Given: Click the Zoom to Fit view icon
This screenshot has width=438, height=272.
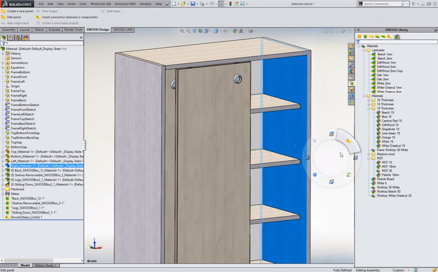Looking at the screenshot, I should 182,31.
